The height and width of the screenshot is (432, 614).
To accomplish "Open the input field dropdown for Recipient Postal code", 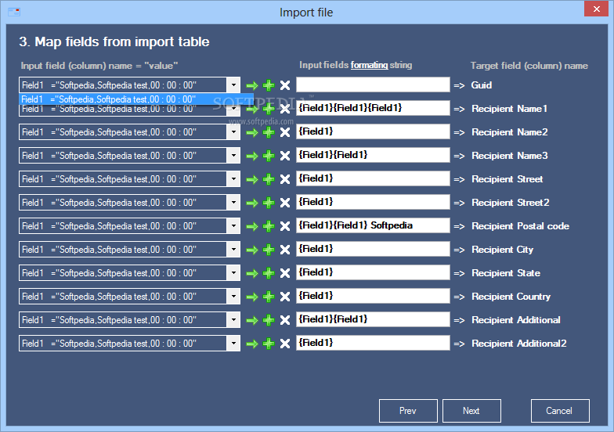I will (x=233, y=225).
